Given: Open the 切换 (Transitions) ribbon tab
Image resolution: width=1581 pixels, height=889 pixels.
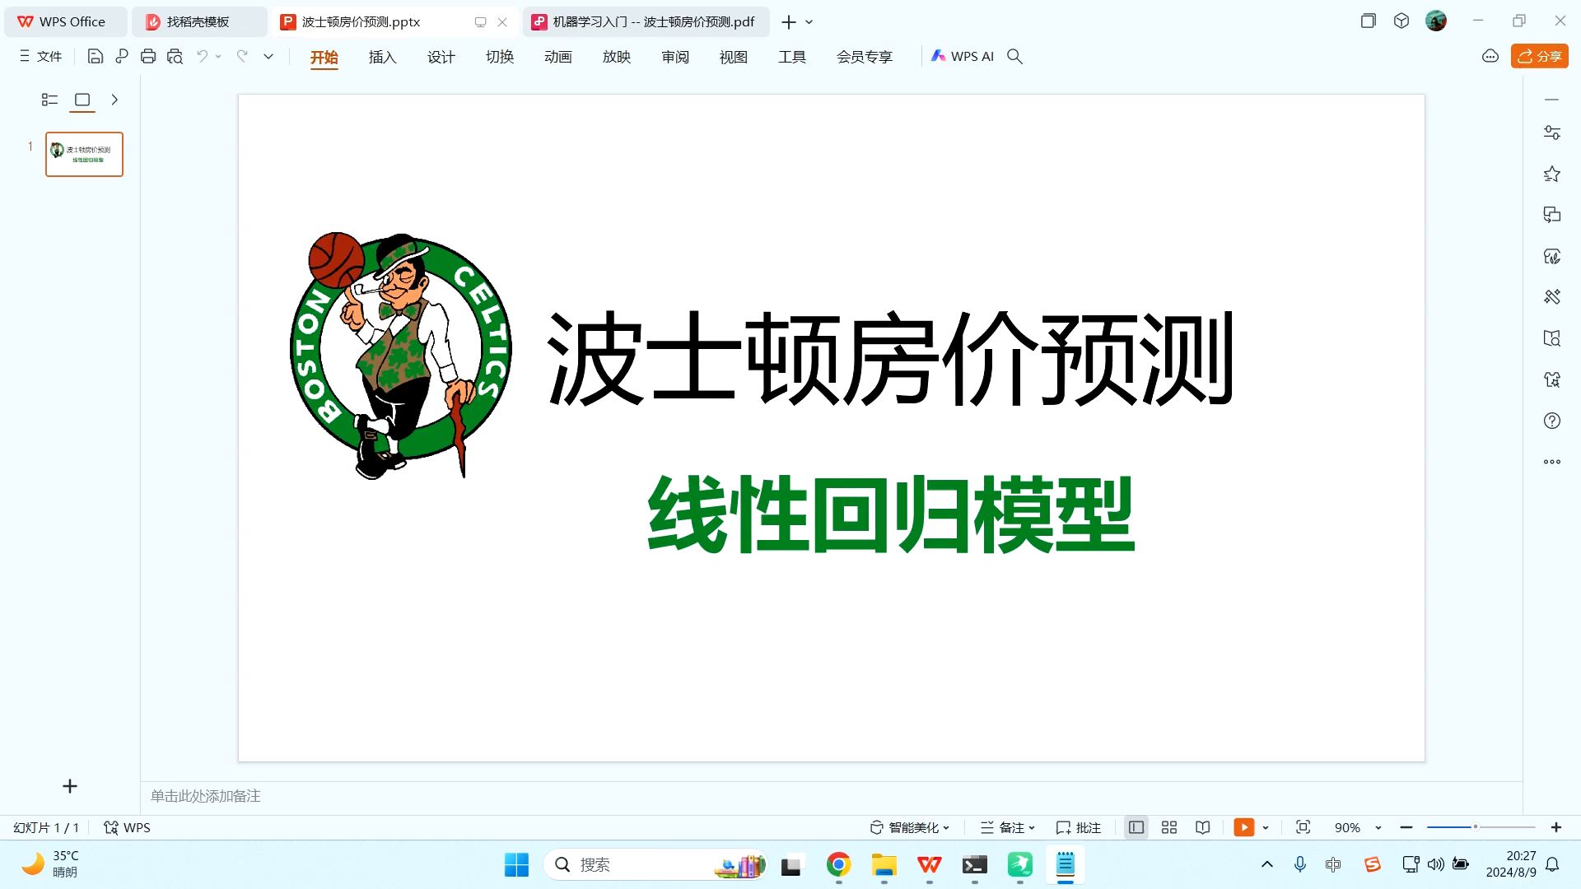Looking at the screenshot, I should click(x=500, y=57).
